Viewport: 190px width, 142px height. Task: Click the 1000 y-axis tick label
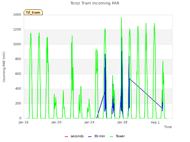(17, 44)
